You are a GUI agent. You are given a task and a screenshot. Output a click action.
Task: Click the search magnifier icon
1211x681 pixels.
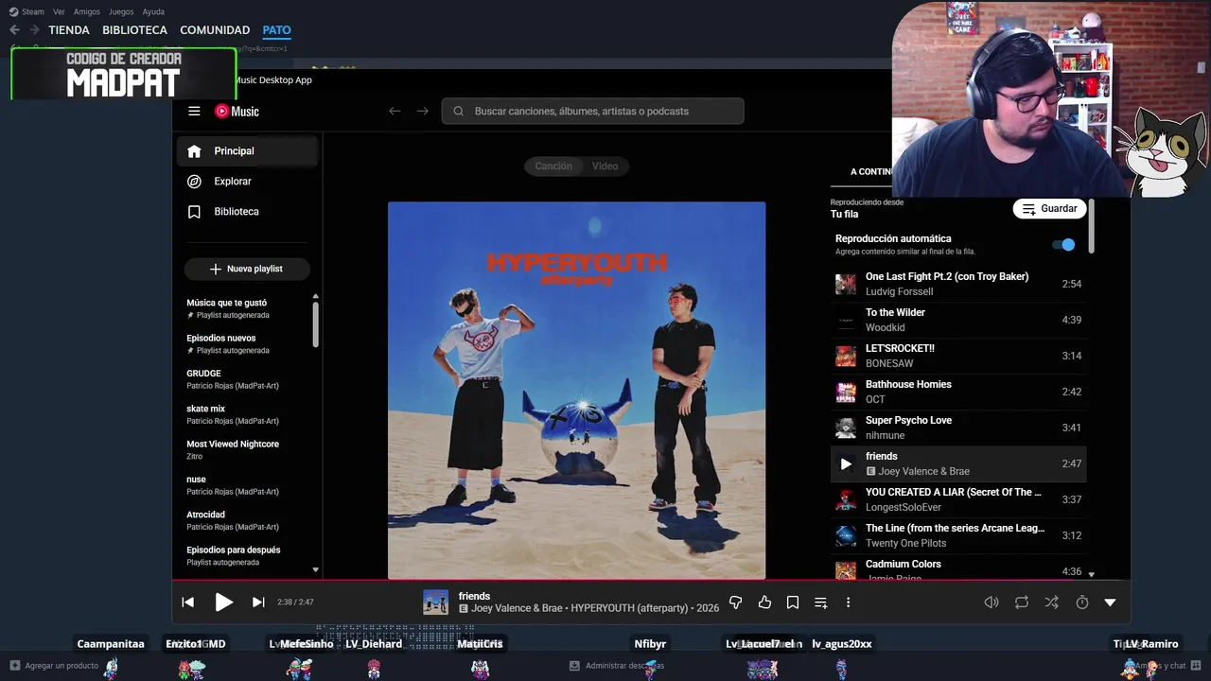pyautogui.click(x=458, y=111)
